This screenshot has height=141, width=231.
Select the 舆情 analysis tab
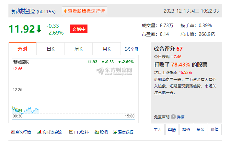coord(172,129)
